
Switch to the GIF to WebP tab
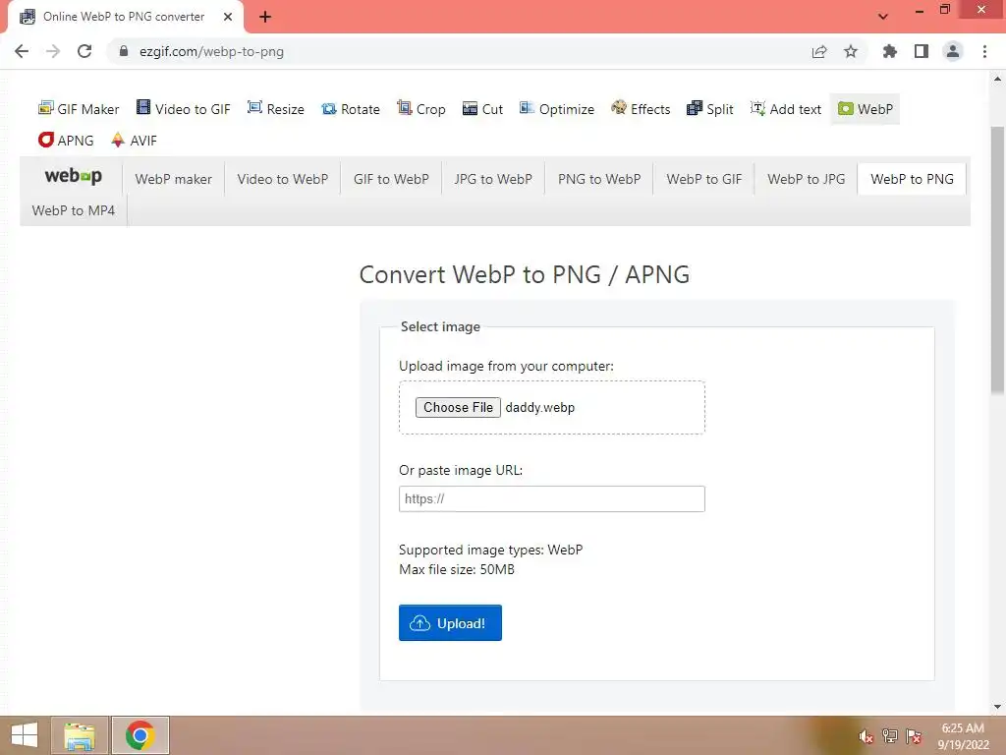[x=391, y=179]
